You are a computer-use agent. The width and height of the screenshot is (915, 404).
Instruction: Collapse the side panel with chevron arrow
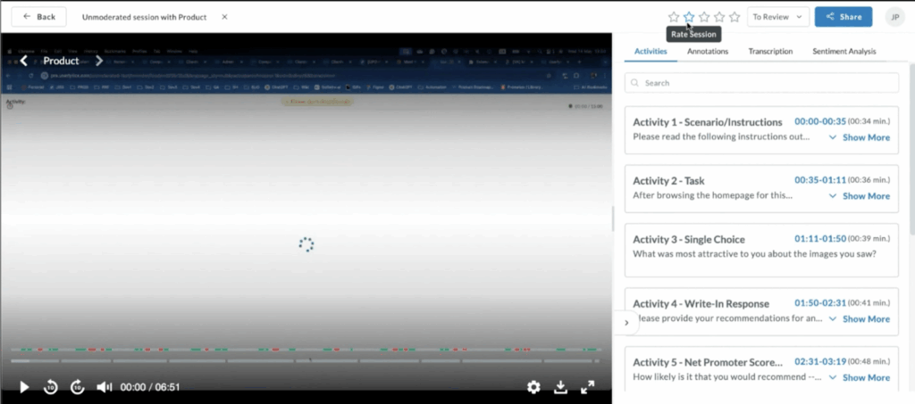626,322
